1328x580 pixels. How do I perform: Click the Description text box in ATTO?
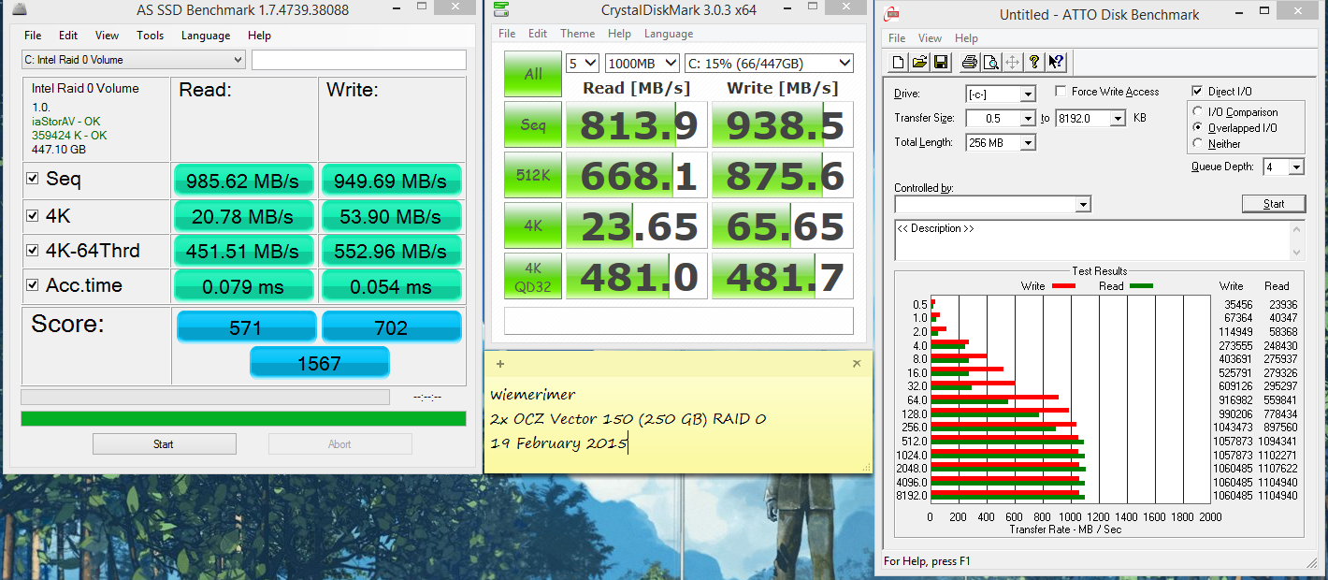[x=1090, y=240]
